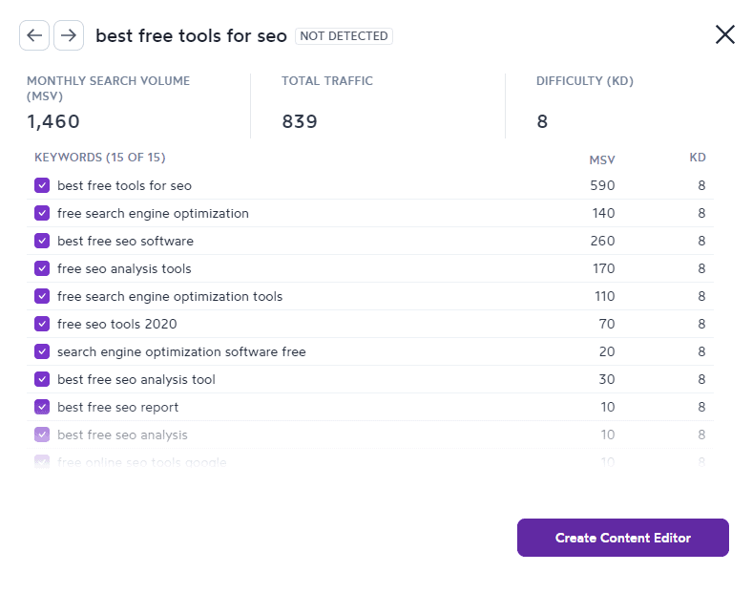Uncheck 'best free tools for seo' keyword
The image size is (752, 615).
click(42, 185)
